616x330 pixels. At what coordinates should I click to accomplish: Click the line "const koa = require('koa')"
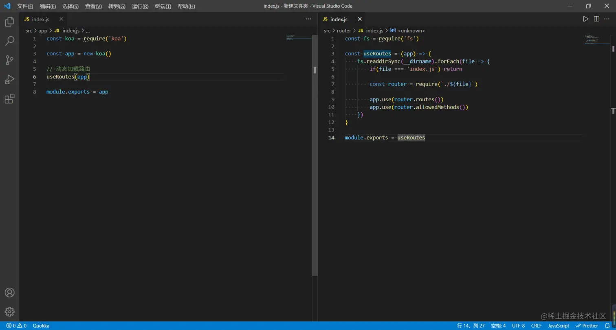coord(87,39)
